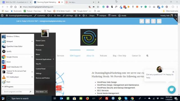This screenshot has width=180, height=101.
Task: Click the Twitter icon in the site header
Action: [142, 21]
